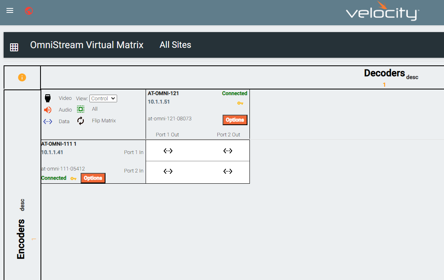The image size is (444, 280).
Task: Select the Video HDMI icon
Action: point(48,98)
